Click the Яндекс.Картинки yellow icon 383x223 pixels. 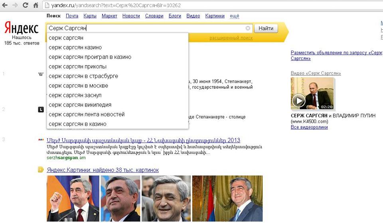pos(40,170)
